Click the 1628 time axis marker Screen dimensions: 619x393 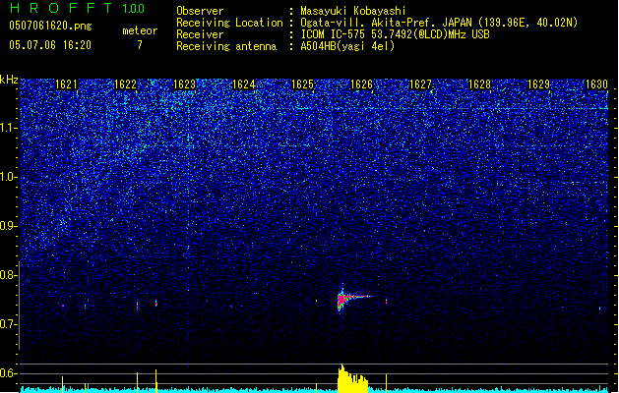(479, 84)
